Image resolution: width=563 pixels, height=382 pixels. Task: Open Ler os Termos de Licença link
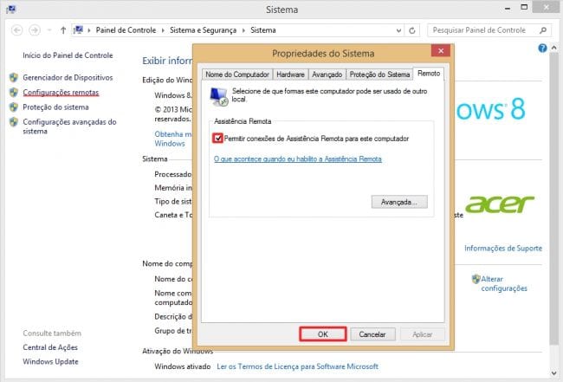(297, 366)
